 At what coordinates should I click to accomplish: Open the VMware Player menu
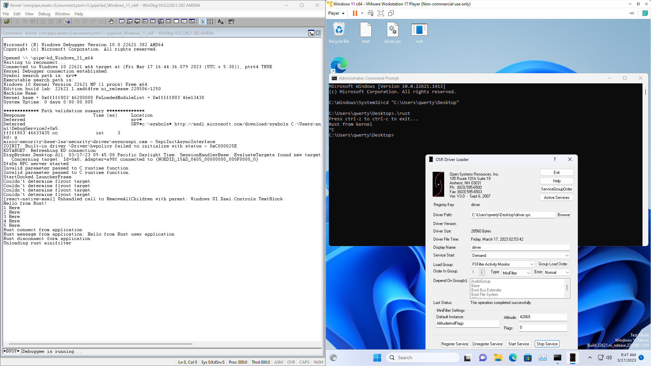[x=336, y=13]
